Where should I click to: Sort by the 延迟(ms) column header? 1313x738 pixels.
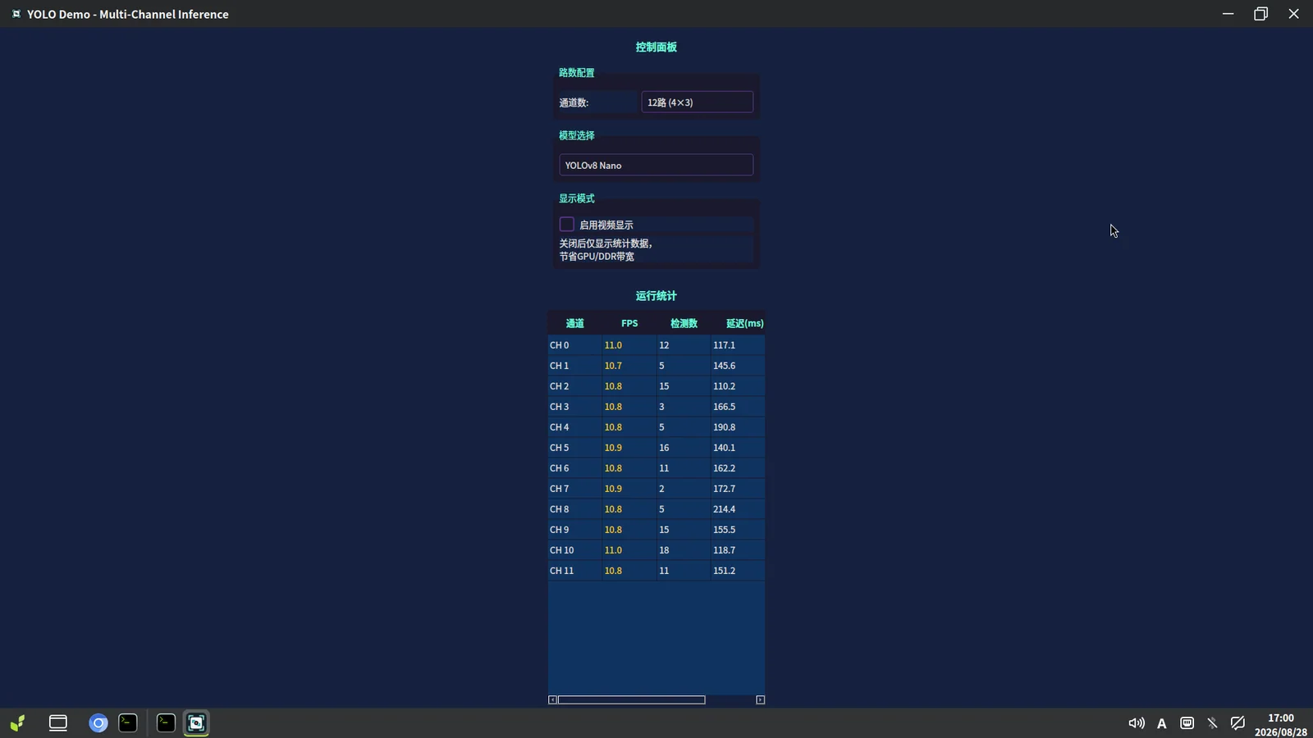744,323
